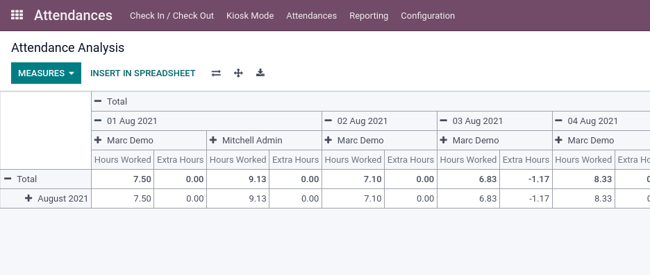Expand Marc Demo under 01 Aug 2021
650x275 pixels.
click(98, 140)
